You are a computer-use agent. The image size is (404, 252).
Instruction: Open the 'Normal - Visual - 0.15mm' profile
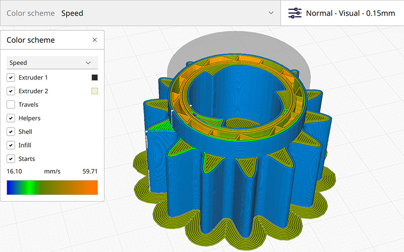tap(350, 13)
